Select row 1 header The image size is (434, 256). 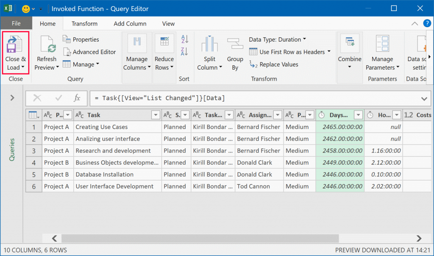pyautogui.click(x=34, y=127)
